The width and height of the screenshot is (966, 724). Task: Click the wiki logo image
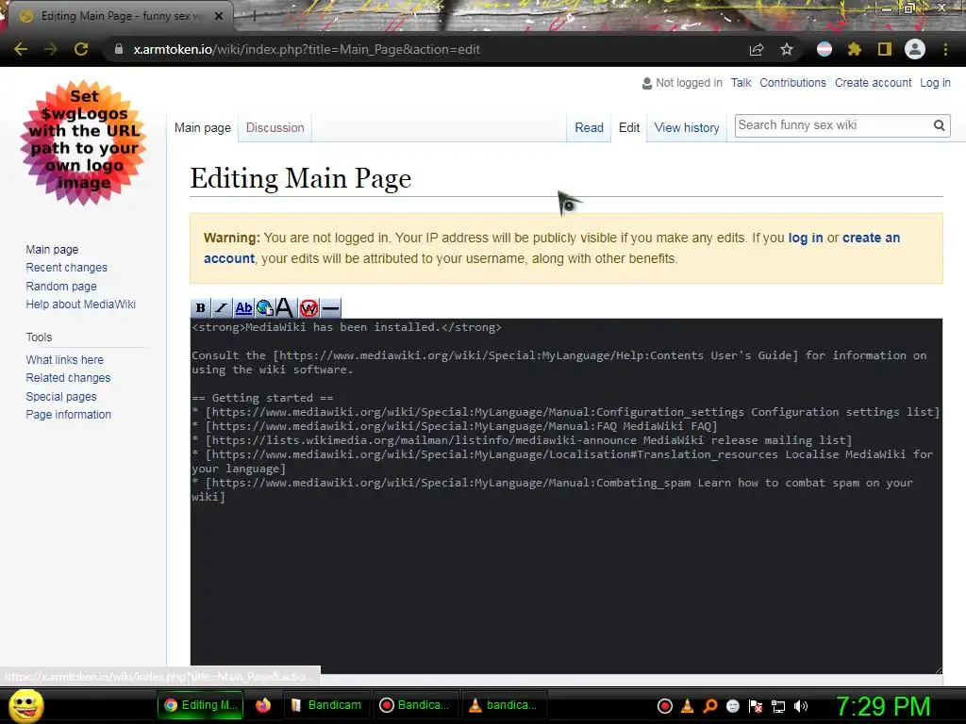click(x=84, y=142)
